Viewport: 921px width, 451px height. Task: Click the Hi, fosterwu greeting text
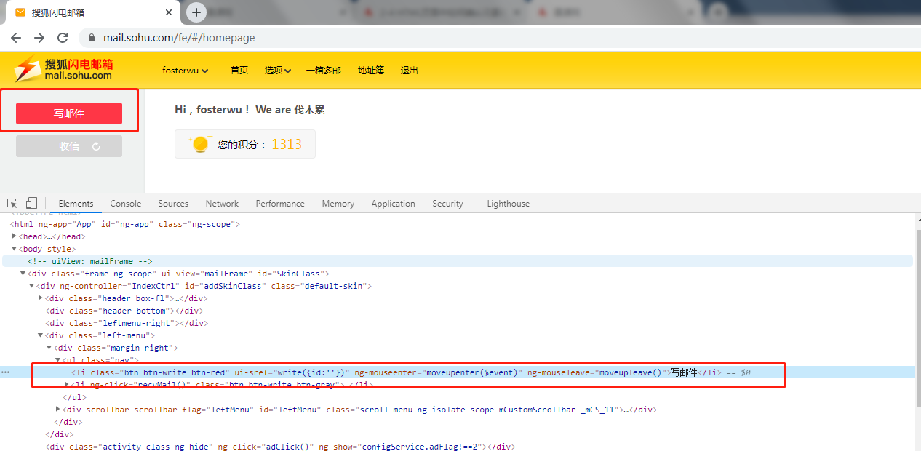(x=250, y=110)
